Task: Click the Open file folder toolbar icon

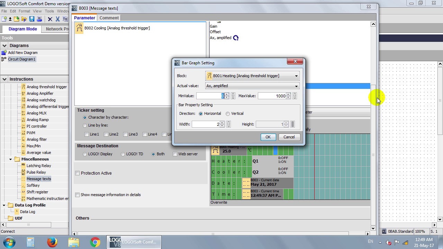Action: (17, 19)
